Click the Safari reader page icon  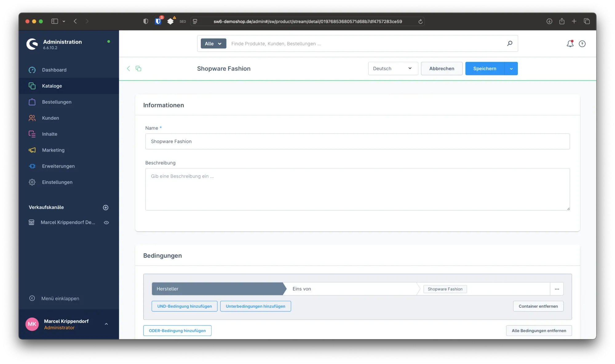pyautogui.click(x=195, y=21)
